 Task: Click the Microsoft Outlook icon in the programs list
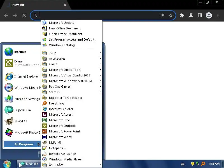[45, 126]
